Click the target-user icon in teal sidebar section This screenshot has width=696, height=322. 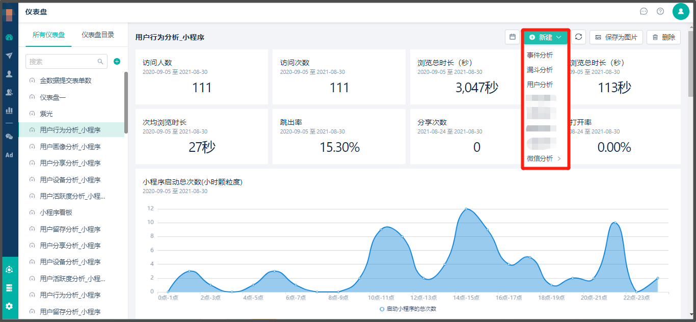pos(9,270)
